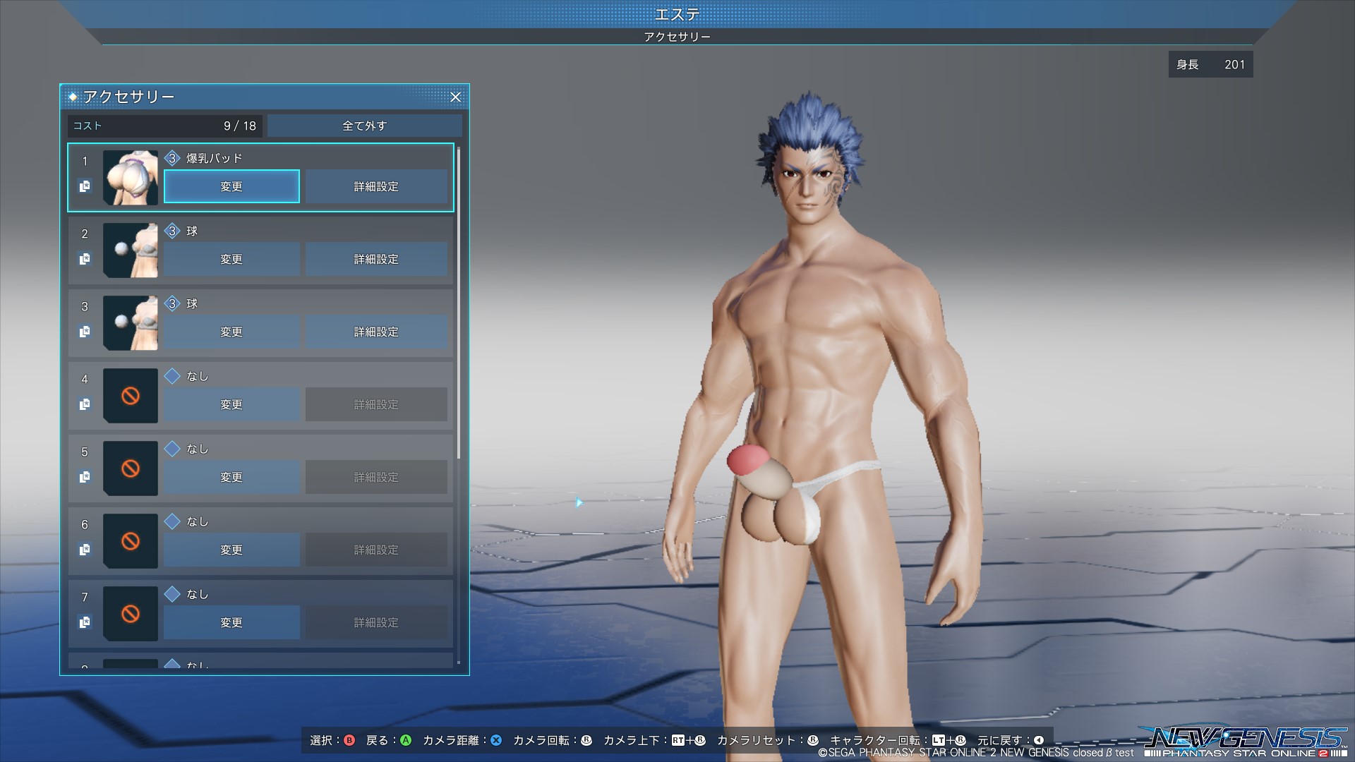Close the アクセサリー panel with X
Image resolution: width=1355 pixels, height=762 pixels.
click(455, 97)
